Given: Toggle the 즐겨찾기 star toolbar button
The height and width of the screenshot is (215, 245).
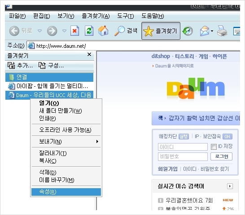Looking at the screenshot, I should (161, 31).
